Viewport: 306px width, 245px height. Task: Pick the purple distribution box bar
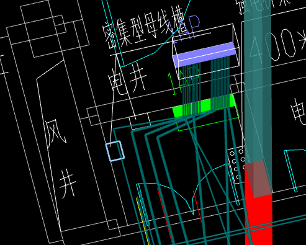[x=204, y=55]
